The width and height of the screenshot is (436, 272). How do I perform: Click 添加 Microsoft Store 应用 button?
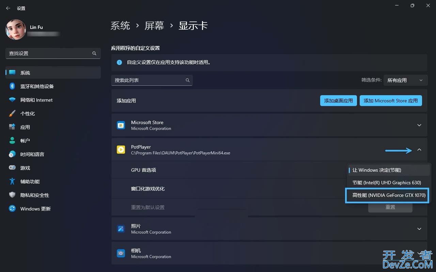[391, 101]
